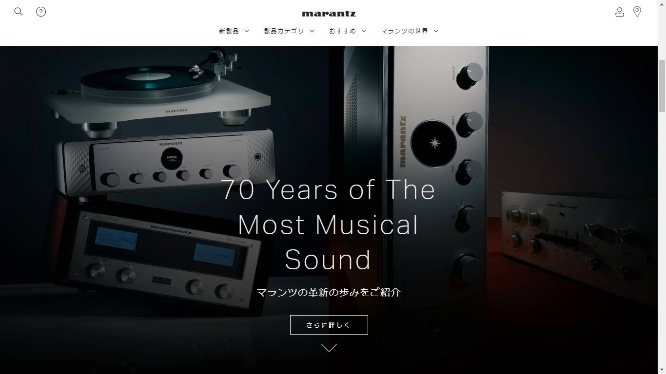Click the さらに詳しく button
666x374 pixels.
[329, 325]
